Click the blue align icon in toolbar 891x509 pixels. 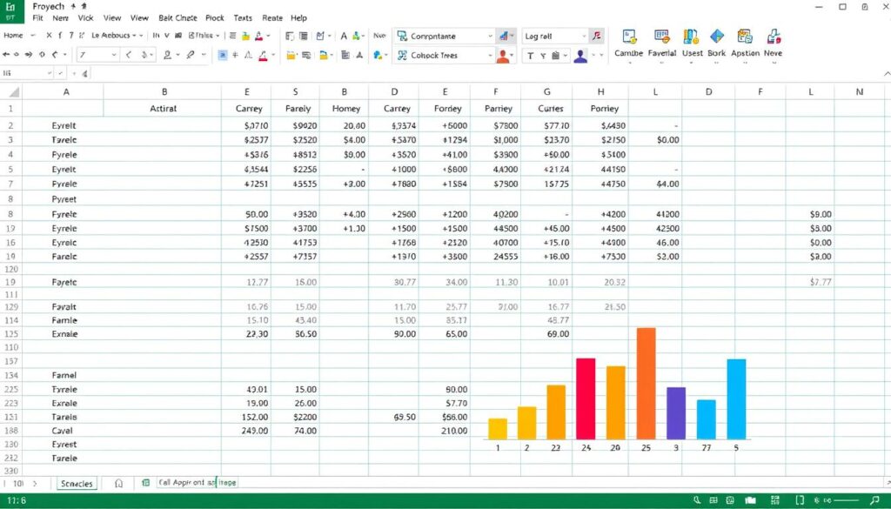click(222, 55)
